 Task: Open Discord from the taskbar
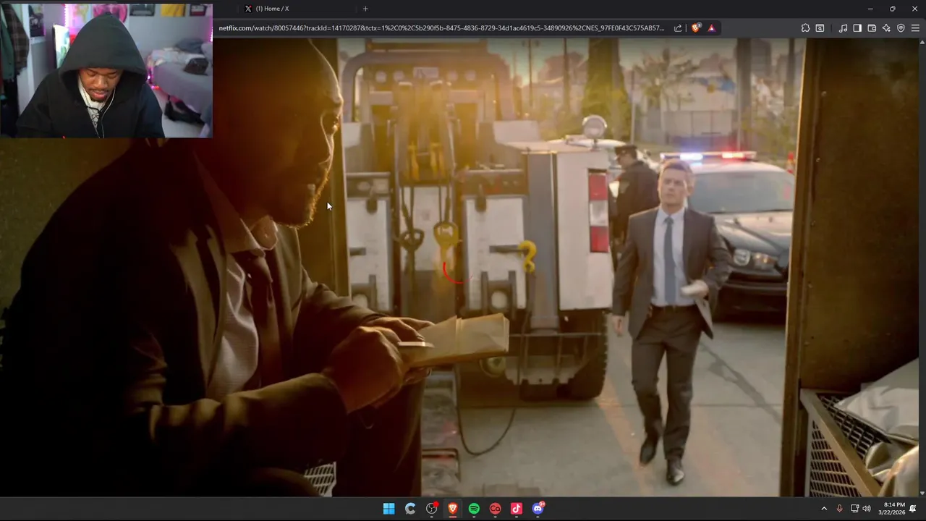[x=538, y=509]
